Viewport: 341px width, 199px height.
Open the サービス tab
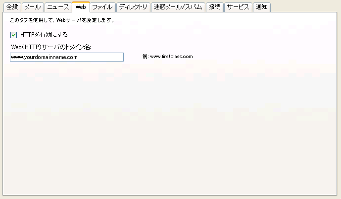238,7
